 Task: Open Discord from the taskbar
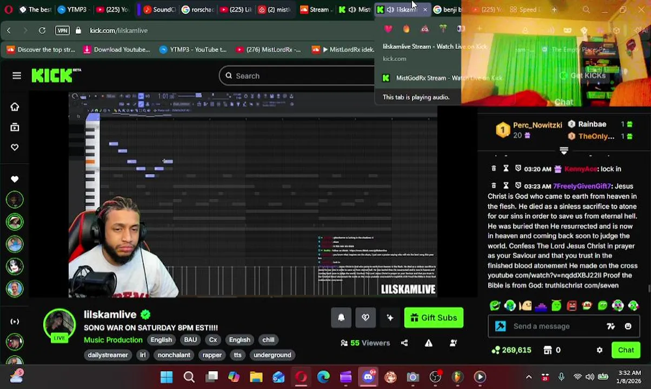[368, 377]
